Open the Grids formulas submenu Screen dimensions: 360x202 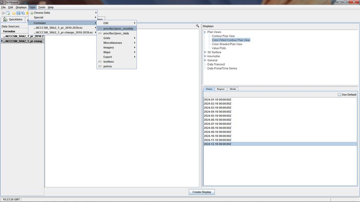(117, 38)
